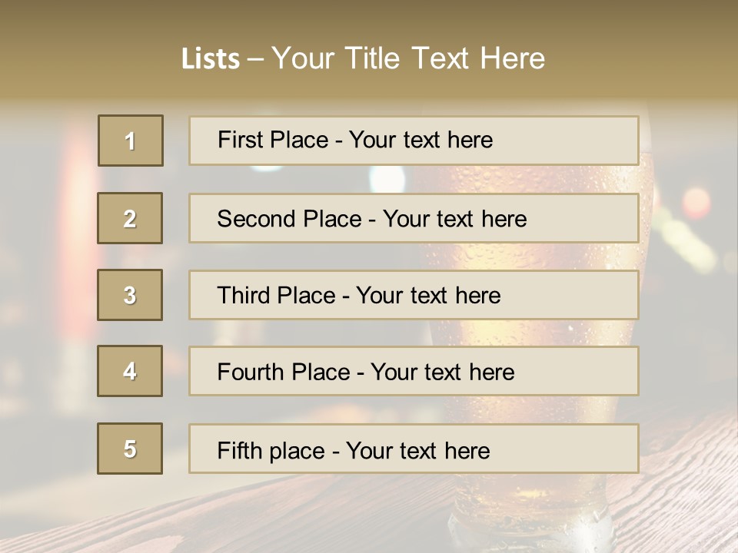The image size is (738, 553).
Task: Click 'Your Title Text Here' in heading
Action: tap(408, 58)
